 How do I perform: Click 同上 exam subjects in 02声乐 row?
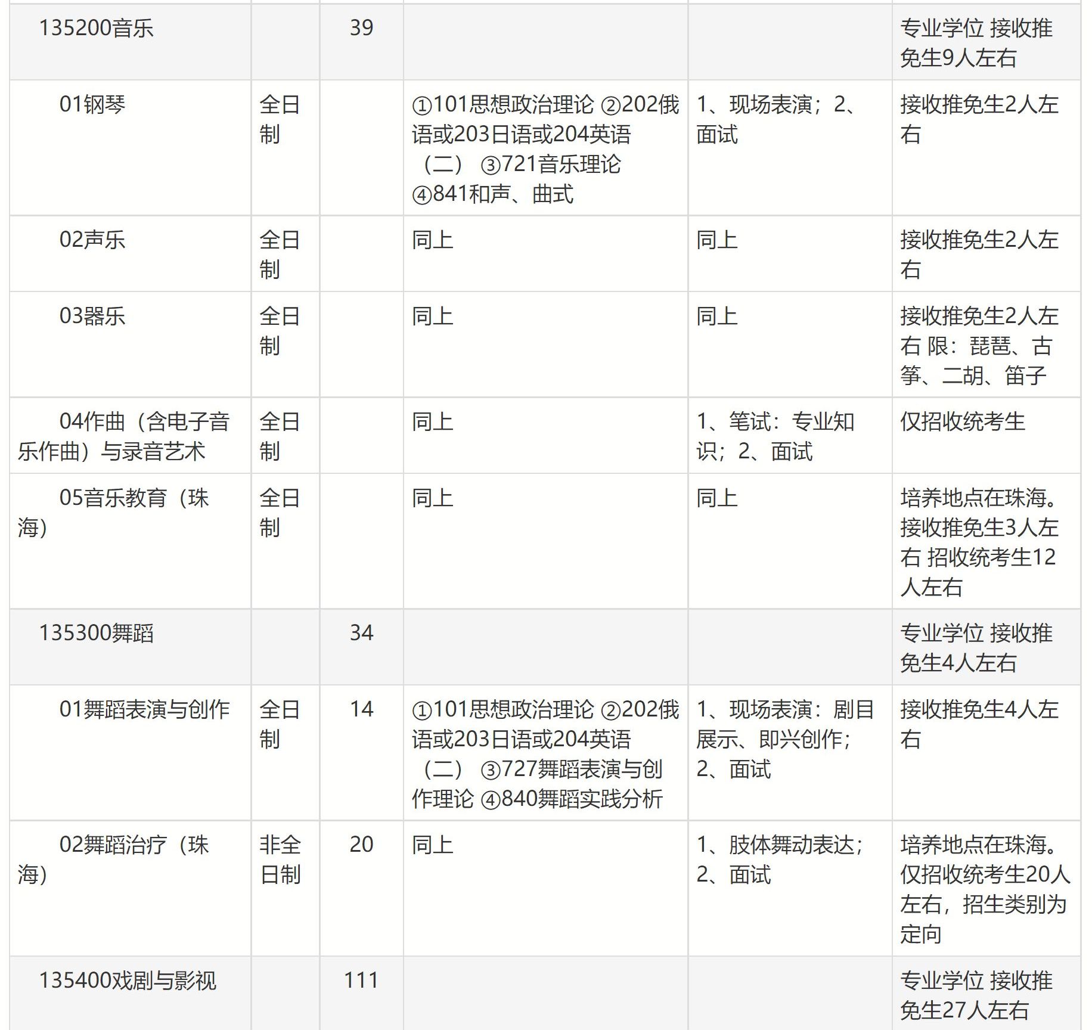[432, 240]
